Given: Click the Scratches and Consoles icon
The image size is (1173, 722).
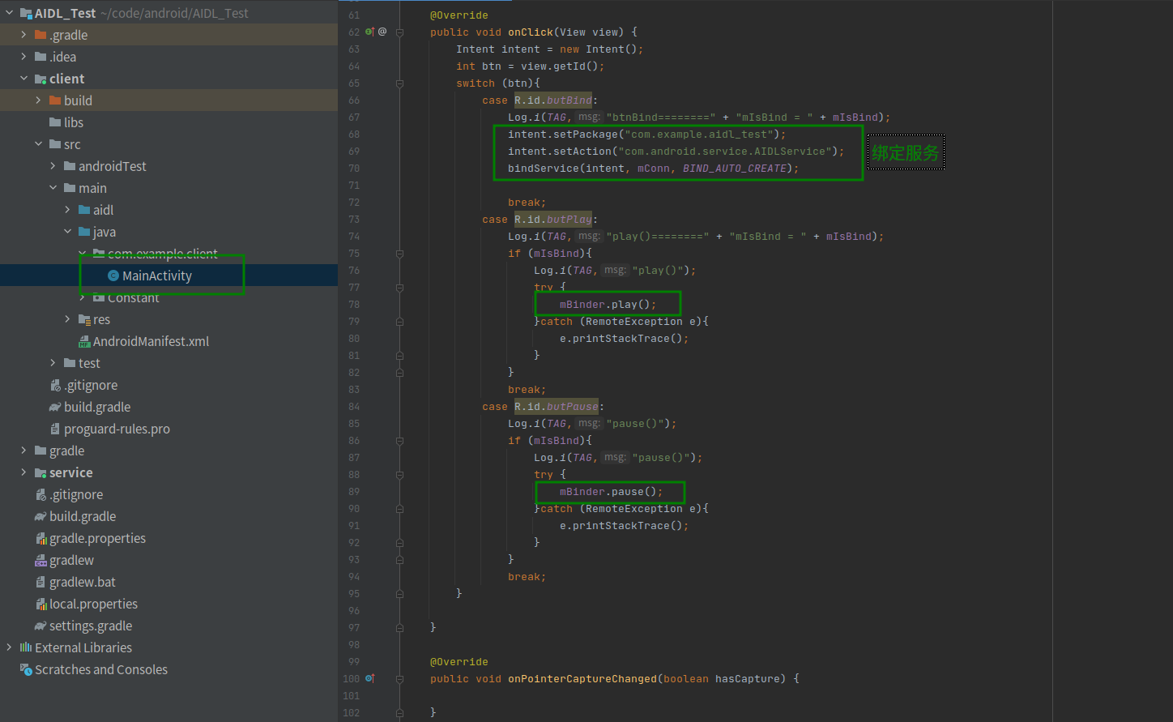Looking at the screenshot, I should (x=26, y=669).
